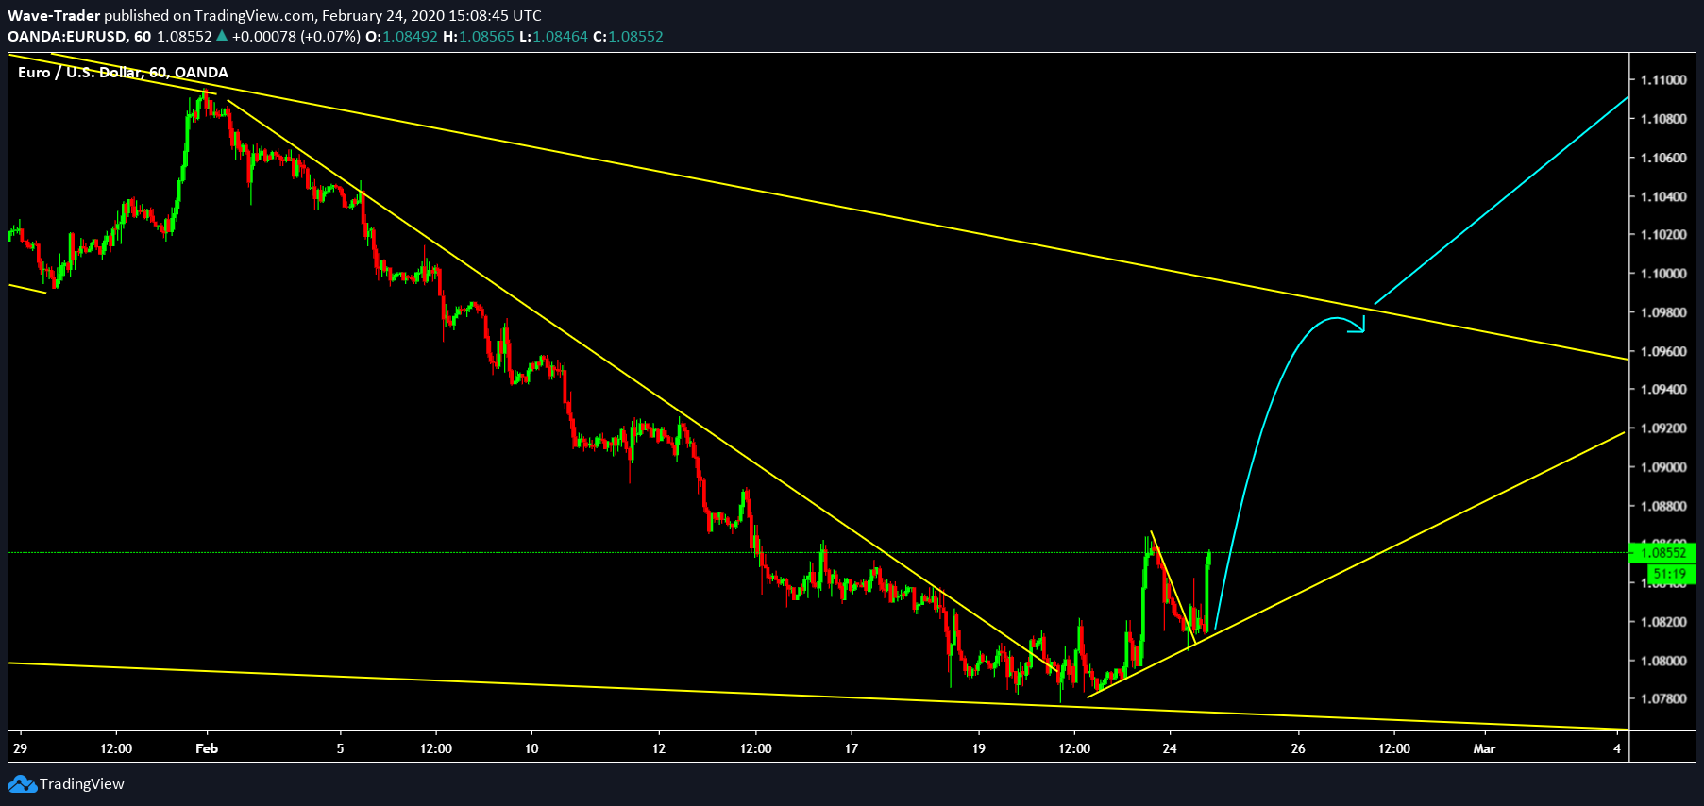Click the '19' date on time axis
This screenshot has height=806, width=1704.
tap(979, 748)
